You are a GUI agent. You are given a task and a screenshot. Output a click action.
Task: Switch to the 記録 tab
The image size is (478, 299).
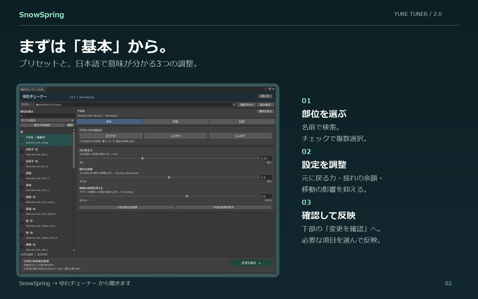pyautogui.click(x=242, y=121)
